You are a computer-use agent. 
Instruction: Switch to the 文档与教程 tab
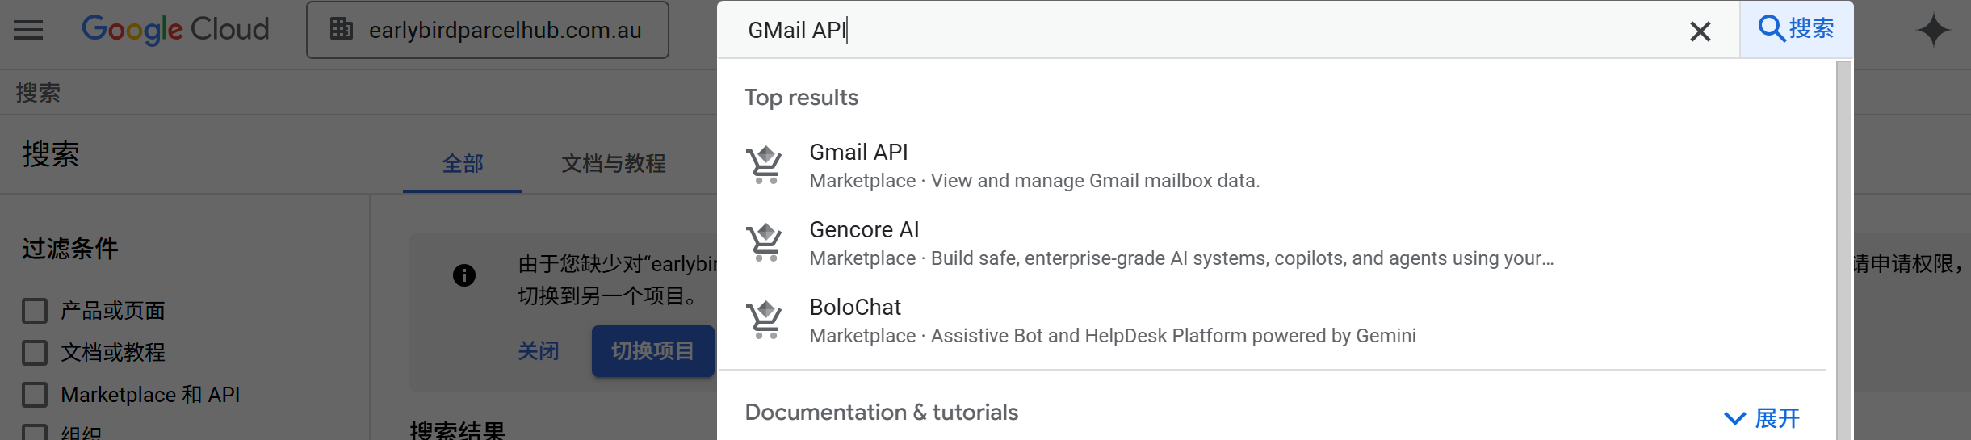click(614, 164)
